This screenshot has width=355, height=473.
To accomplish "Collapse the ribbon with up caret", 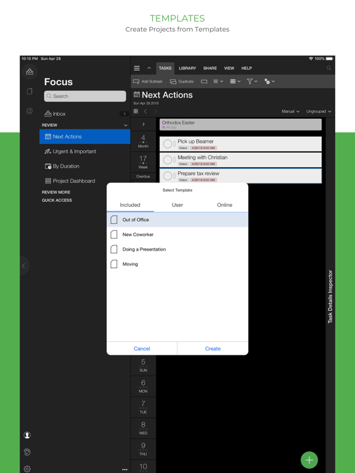I will coord(149,68).
